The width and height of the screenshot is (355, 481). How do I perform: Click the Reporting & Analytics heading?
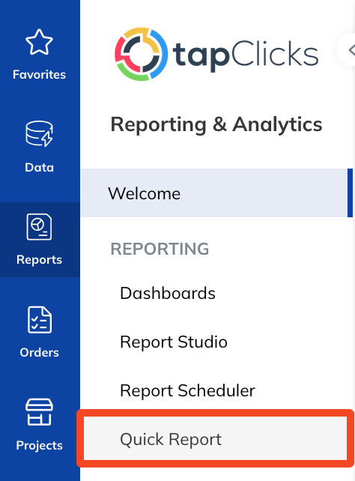coord(216,124)
